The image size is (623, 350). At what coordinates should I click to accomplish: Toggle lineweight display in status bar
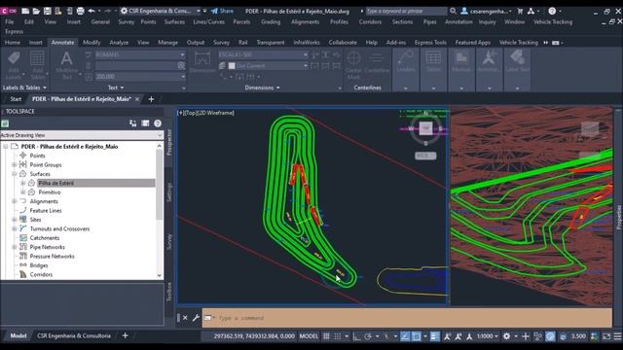pos(435,336)
